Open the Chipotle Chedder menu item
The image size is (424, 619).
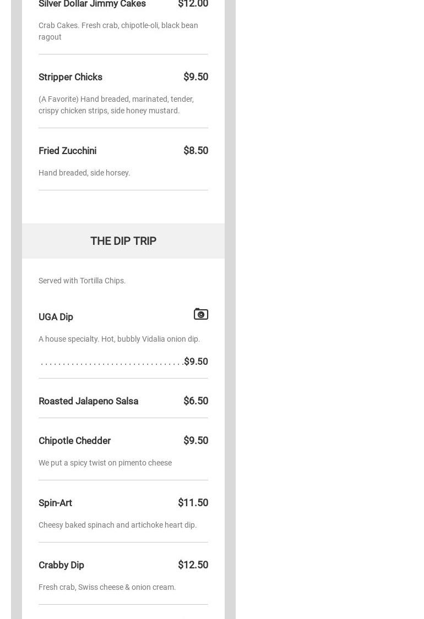74,441
